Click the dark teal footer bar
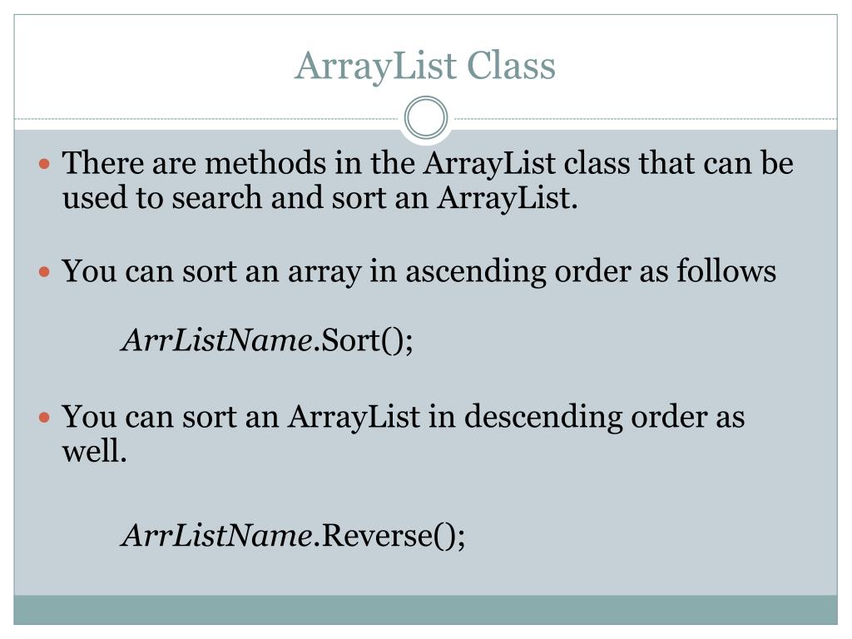This screenshot has height=639, width=852. pyautogui.click(x=425, y=610)
